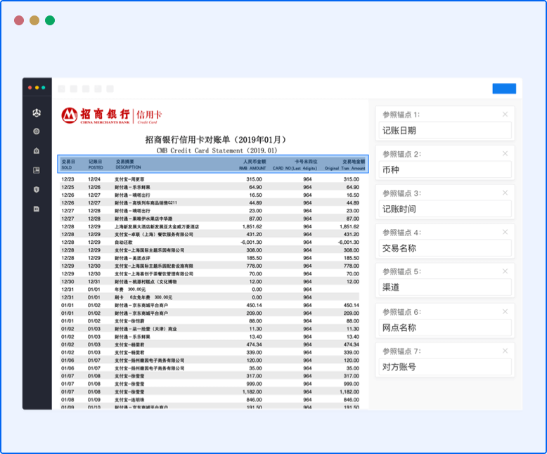Click the 记账日期 input field
The image size is (547, 454).
(444, 130)
